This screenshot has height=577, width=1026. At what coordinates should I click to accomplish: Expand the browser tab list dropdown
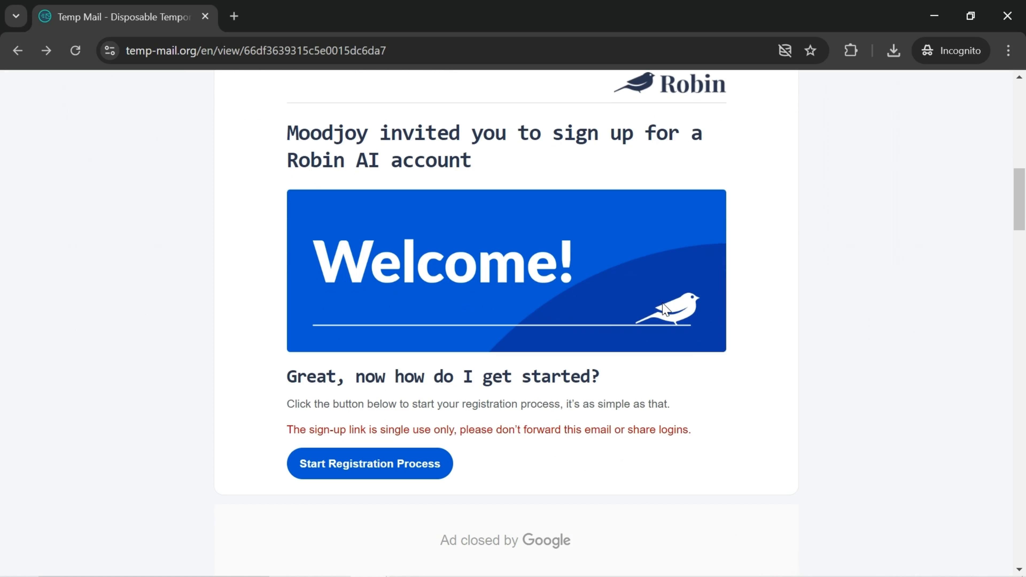tap(15, 15)
